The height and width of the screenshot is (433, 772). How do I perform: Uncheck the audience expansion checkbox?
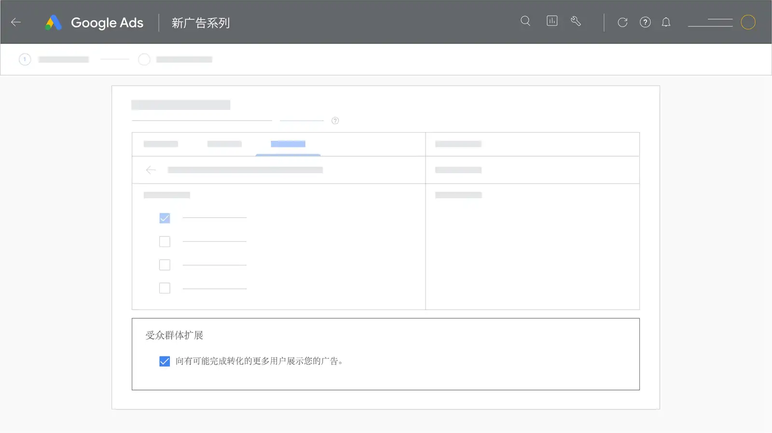pos(165,361)
